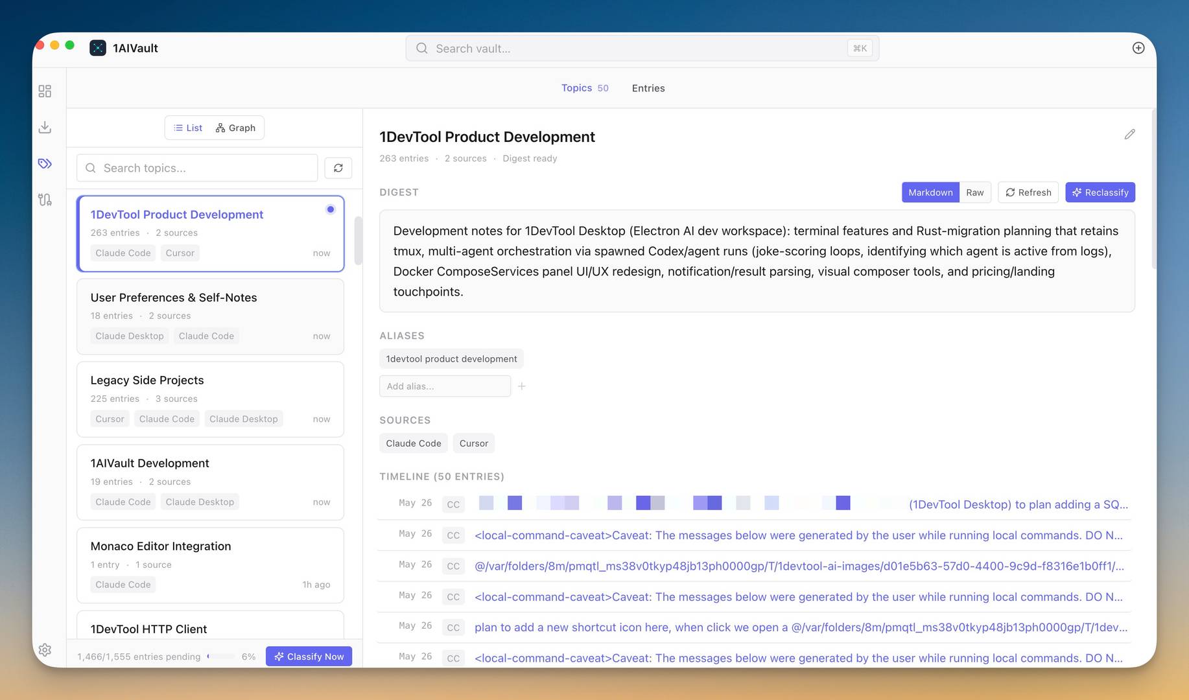Image resolution: width=1189 pixels, height=700 pixels.
Task: Open the import download icon in sidebar
Action: point(45,127)
